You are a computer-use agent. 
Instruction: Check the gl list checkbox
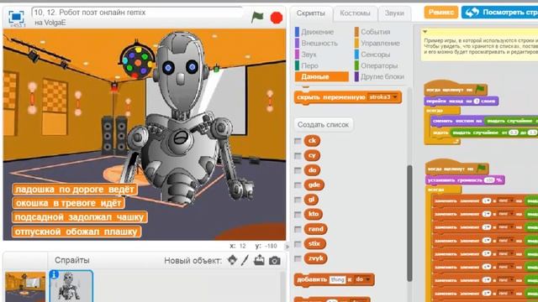[x=298, y=200]
